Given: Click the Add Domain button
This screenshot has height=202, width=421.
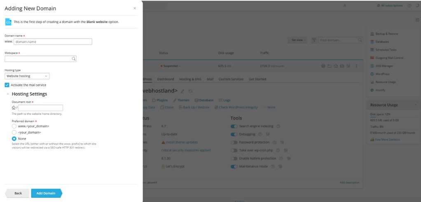Looking at the screenshot, I should click(46, 193).
